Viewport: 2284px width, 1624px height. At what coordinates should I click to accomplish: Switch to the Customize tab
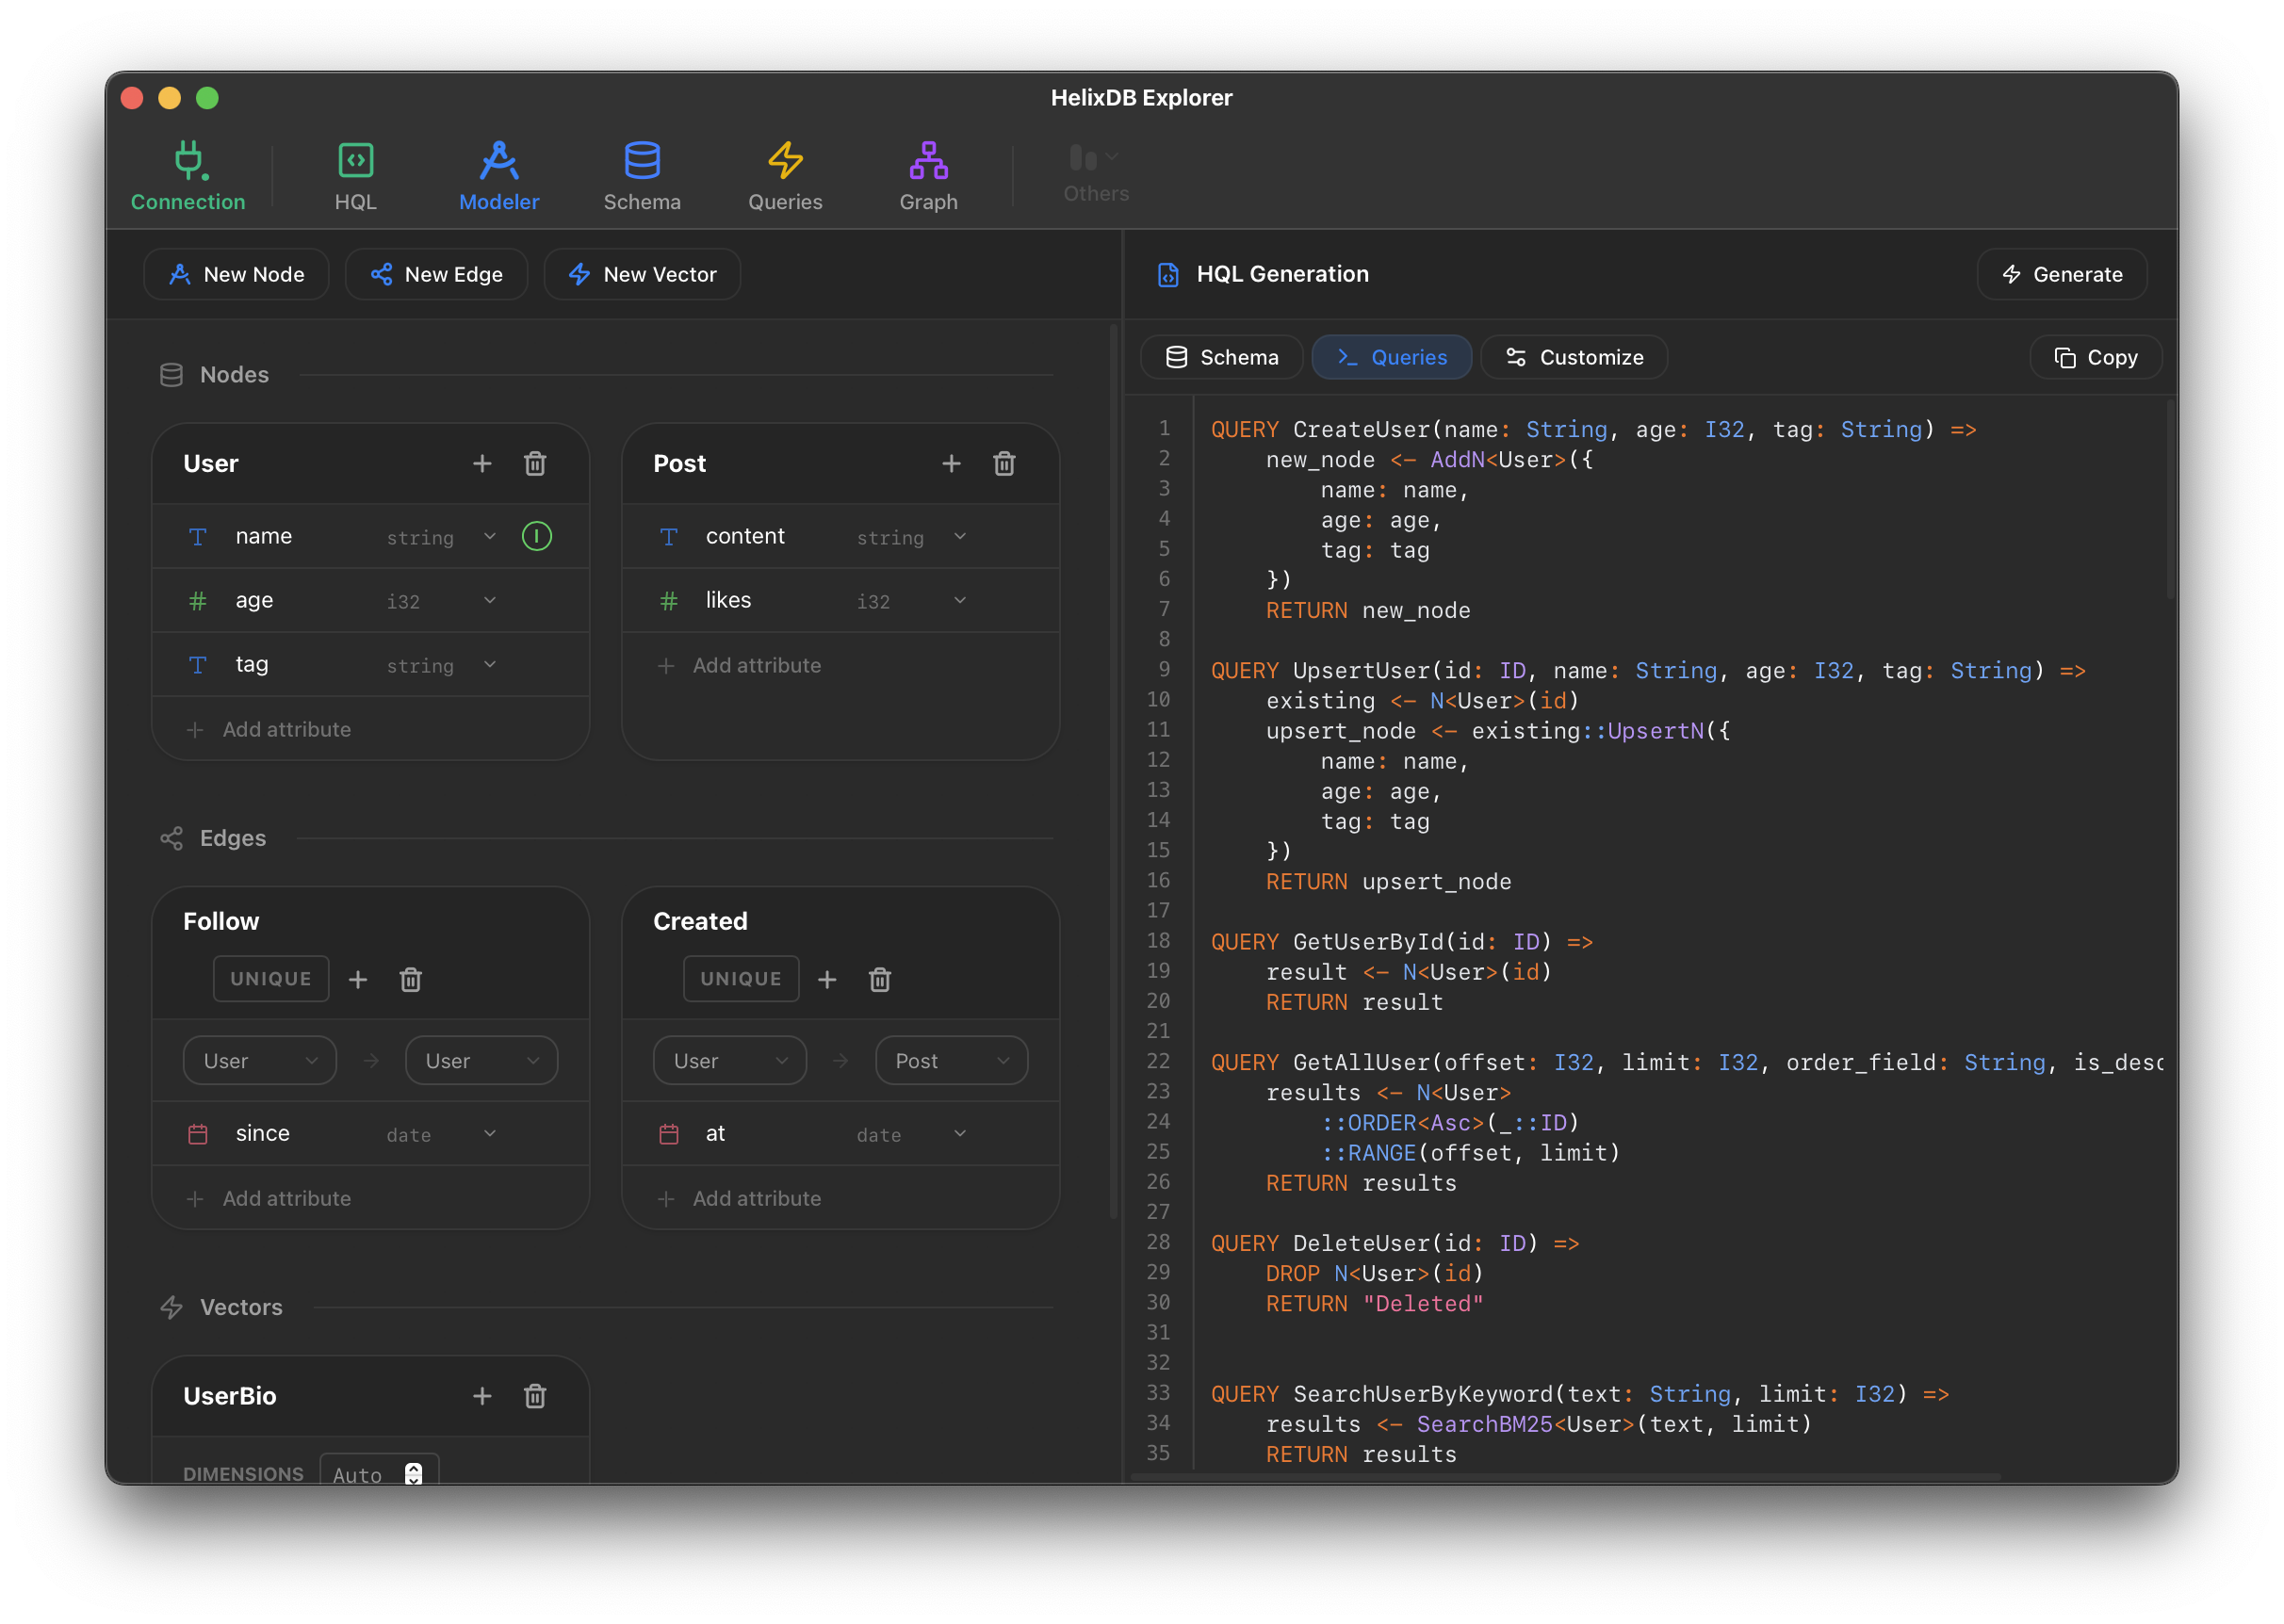click(1573, 357)
